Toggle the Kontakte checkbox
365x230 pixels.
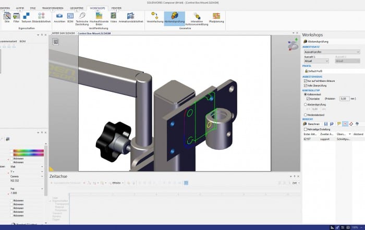coord(308,99)
